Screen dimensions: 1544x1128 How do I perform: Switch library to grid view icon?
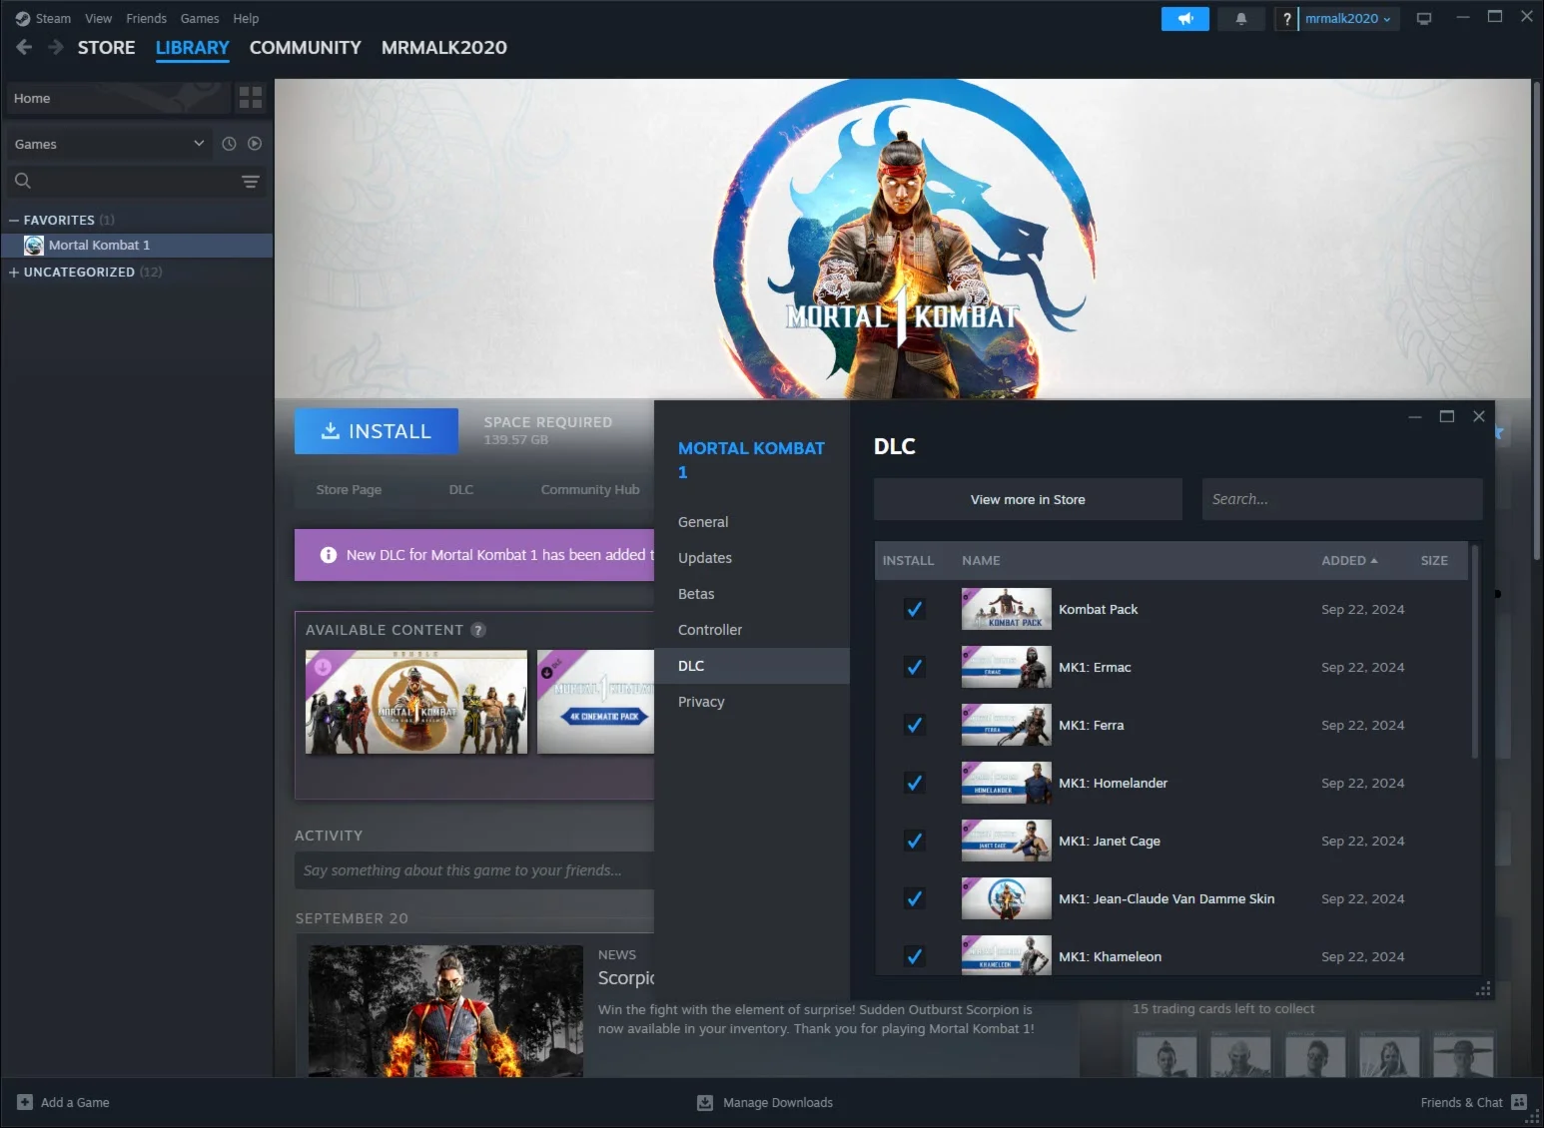point(250,97)
